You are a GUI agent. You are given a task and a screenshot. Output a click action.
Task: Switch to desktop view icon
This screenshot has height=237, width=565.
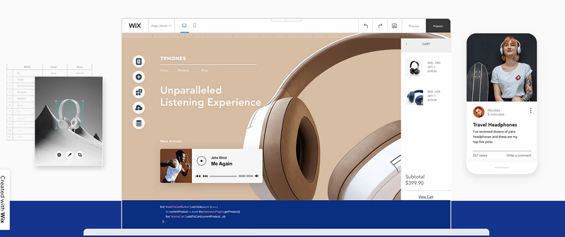(x=184, y=26)
